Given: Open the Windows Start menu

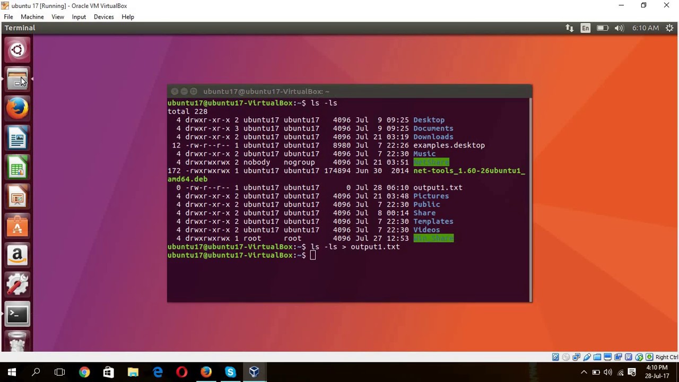Looking at the screenshot, I should (x=12, y=372).
